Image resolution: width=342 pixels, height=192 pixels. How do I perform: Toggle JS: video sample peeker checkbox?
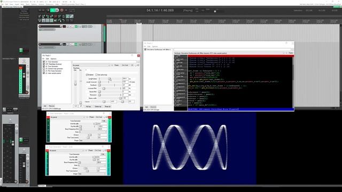[x=44, y=74]
